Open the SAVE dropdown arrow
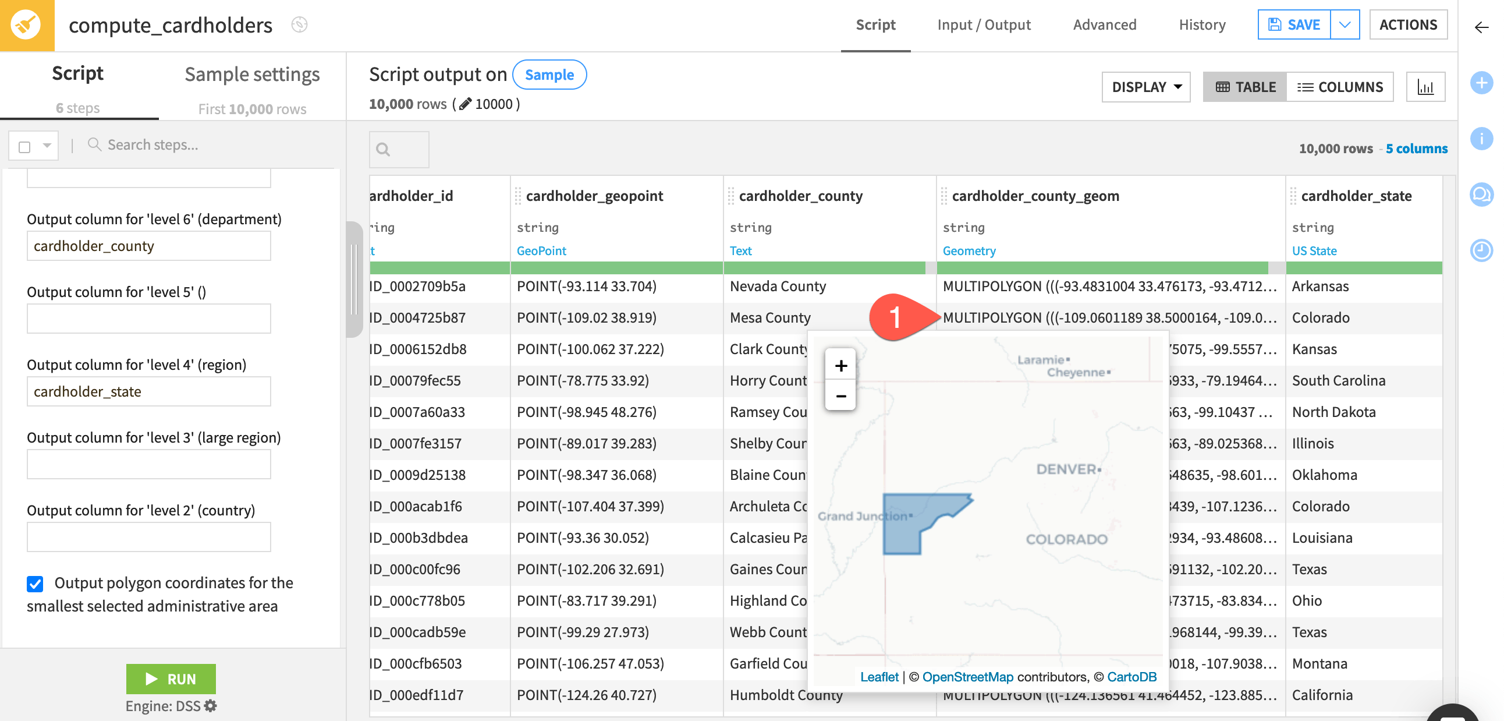The height and width of the screenshot is (721, 1504). pos(1345,24)
